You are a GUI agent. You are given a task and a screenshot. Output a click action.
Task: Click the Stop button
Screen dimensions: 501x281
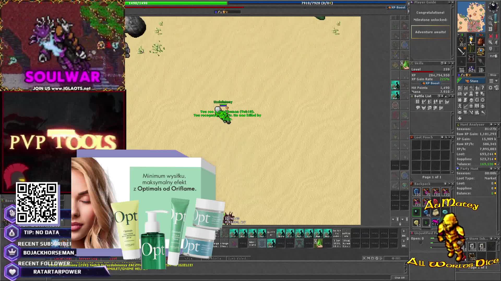coord(493,75)
